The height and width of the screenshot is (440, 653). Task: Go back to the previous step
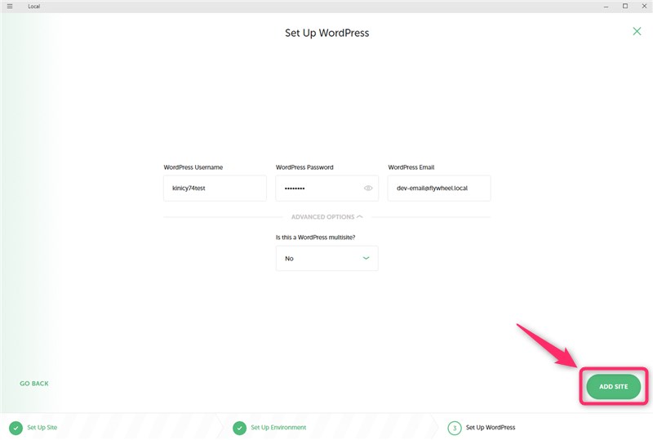[34, 384]
